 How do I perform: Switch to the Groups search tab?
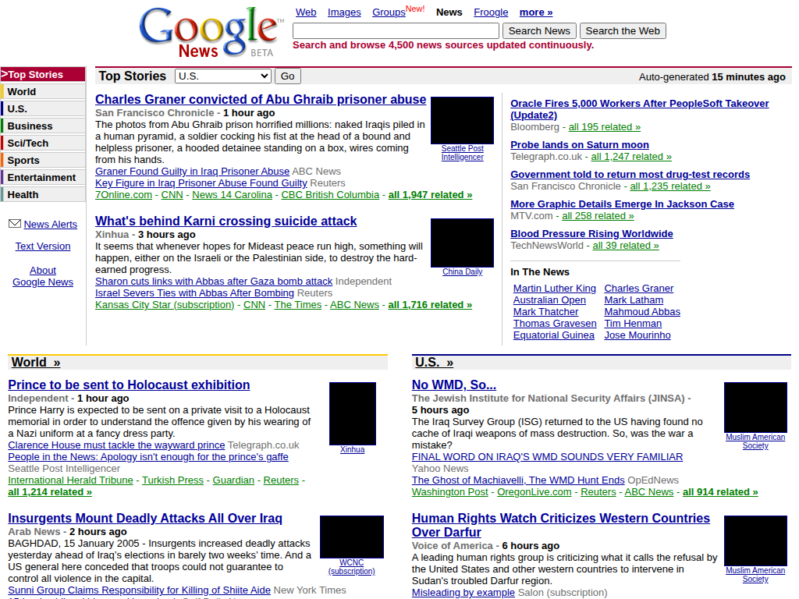tap(389, 12)
